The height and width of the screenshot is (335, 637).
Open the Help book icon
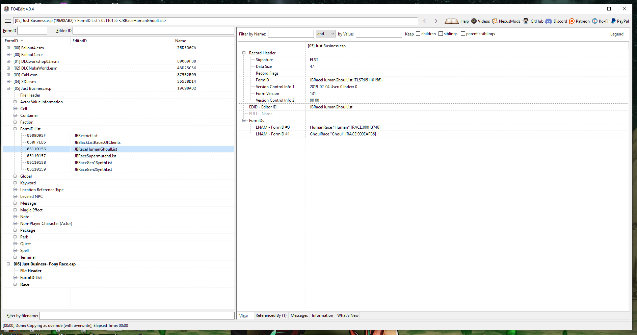click(451, 21)
